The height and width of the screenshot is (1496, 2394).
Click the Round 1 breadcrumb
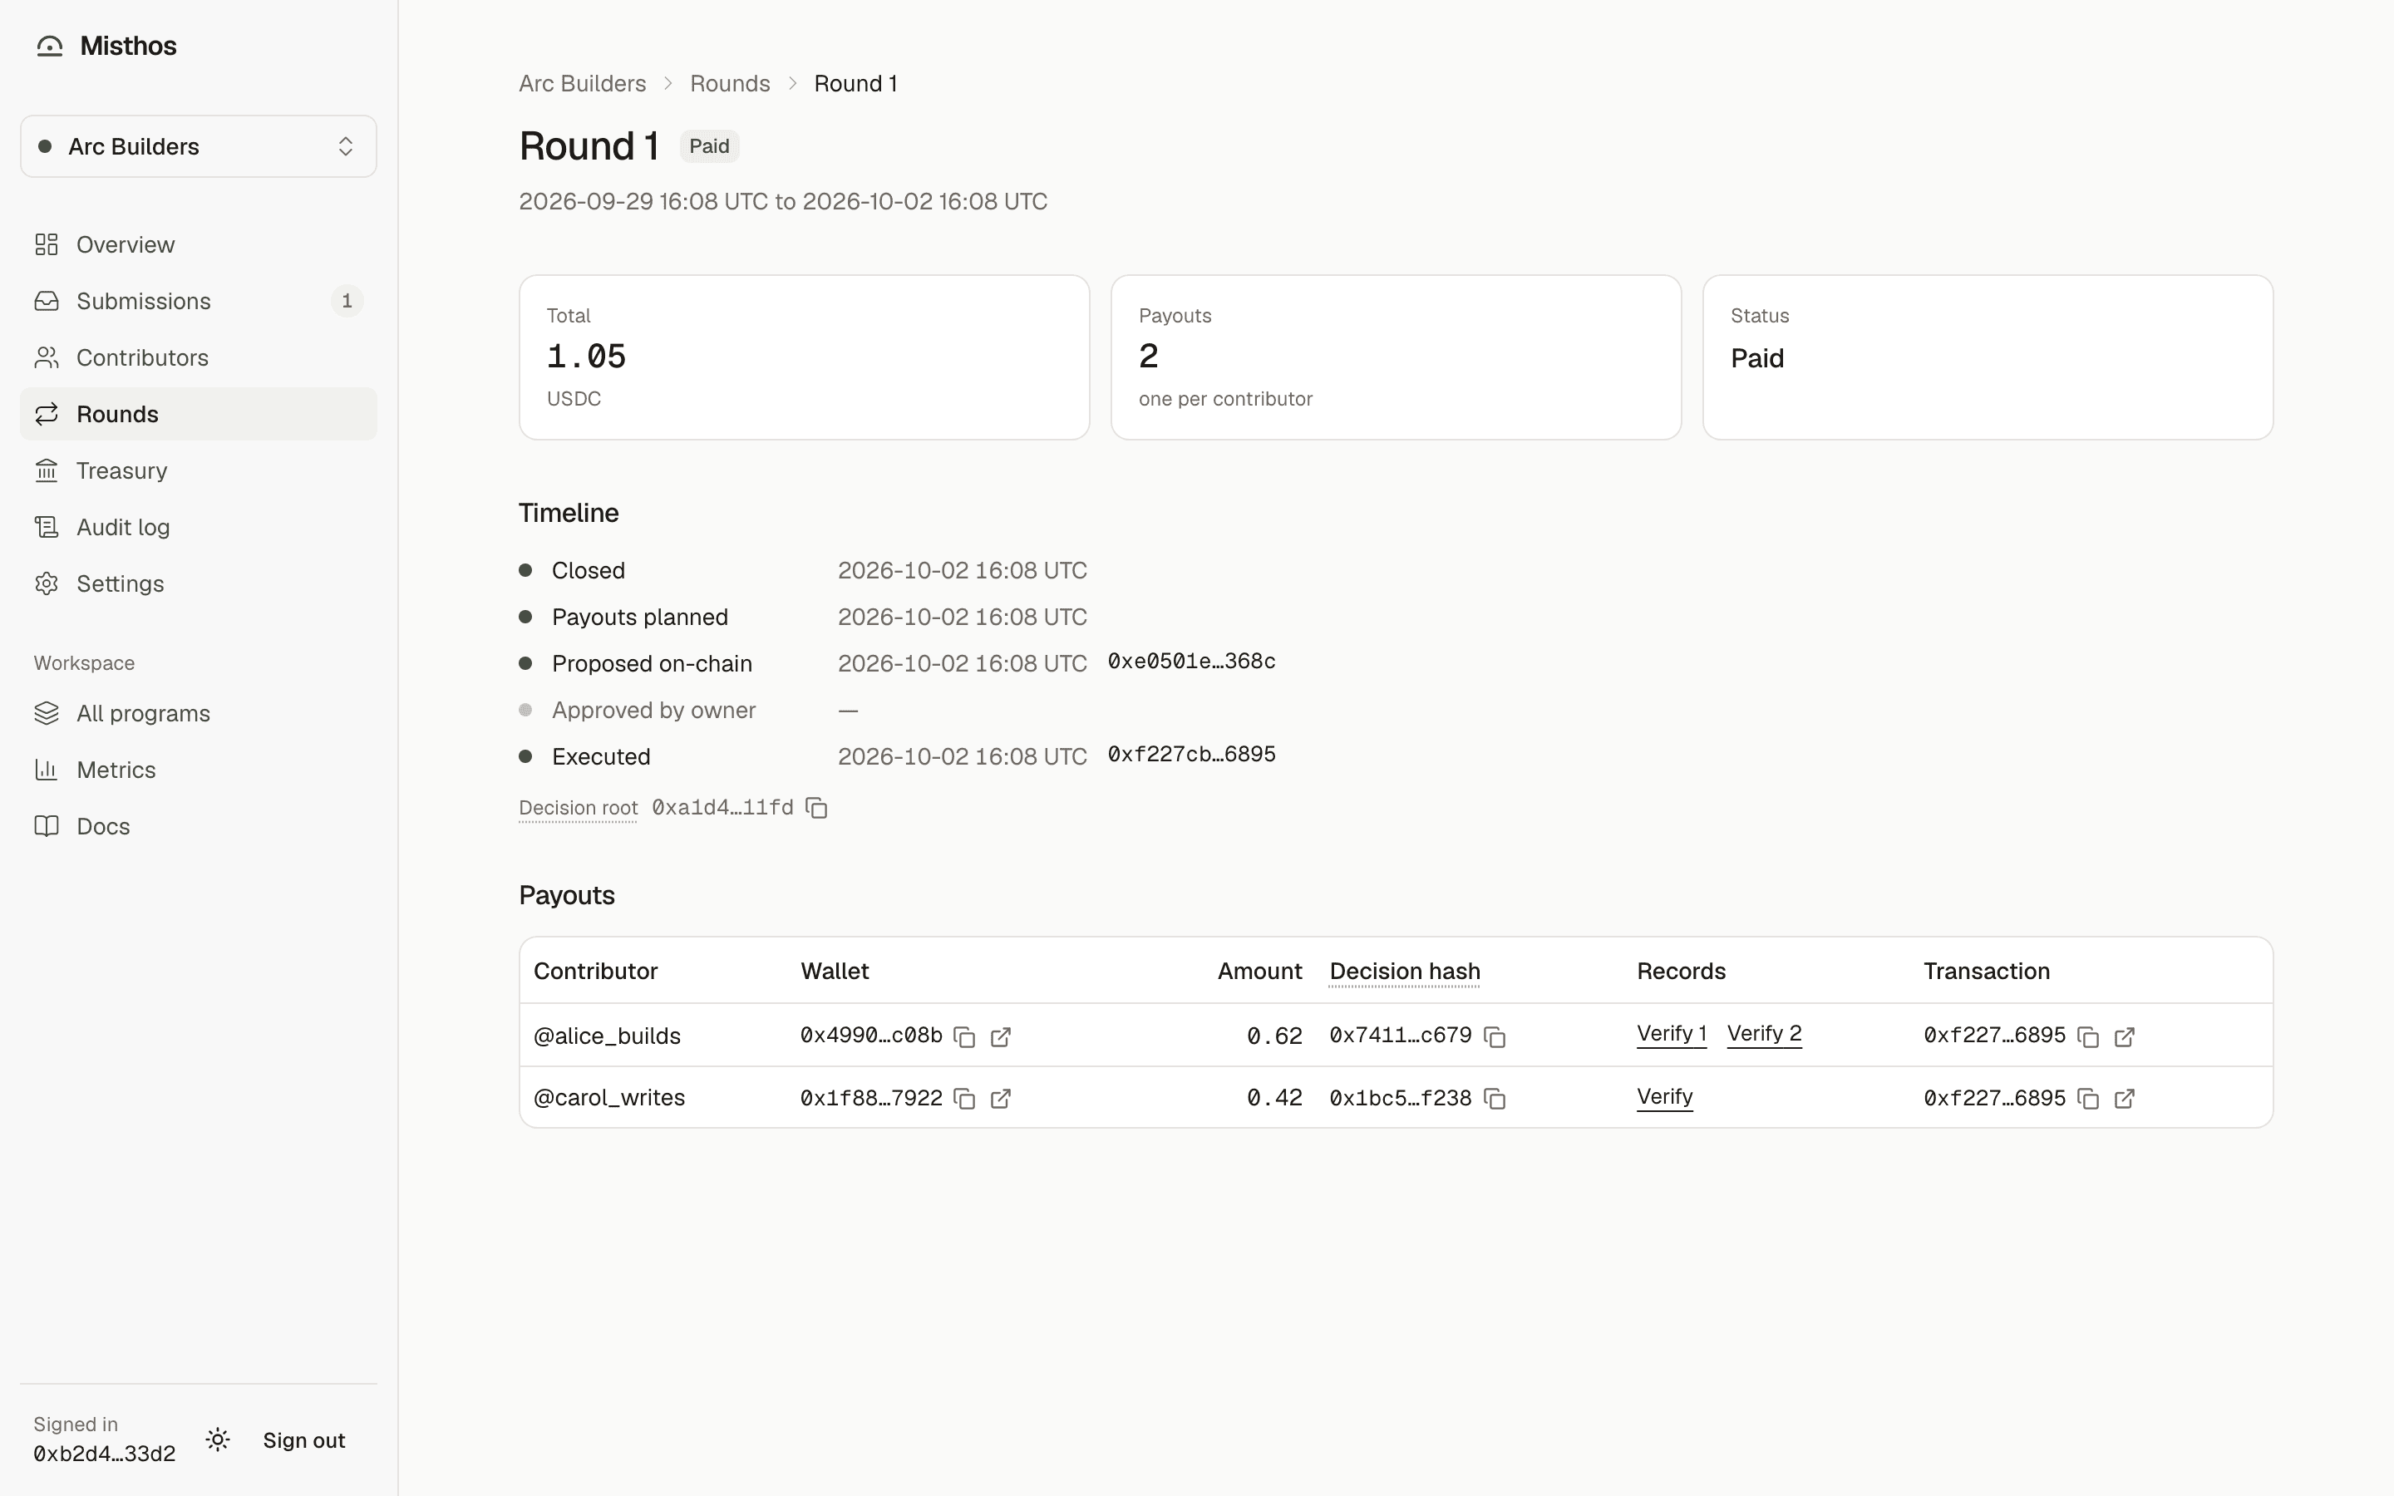point(855,83)
